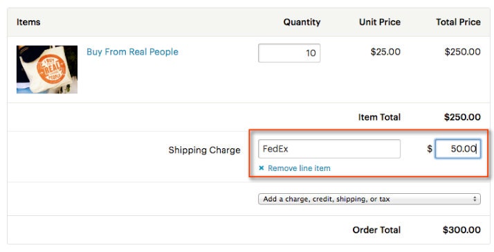This screenshot has width=494, height=252.
Task: Click the Unit Price column header
Action: coord(380,22)
